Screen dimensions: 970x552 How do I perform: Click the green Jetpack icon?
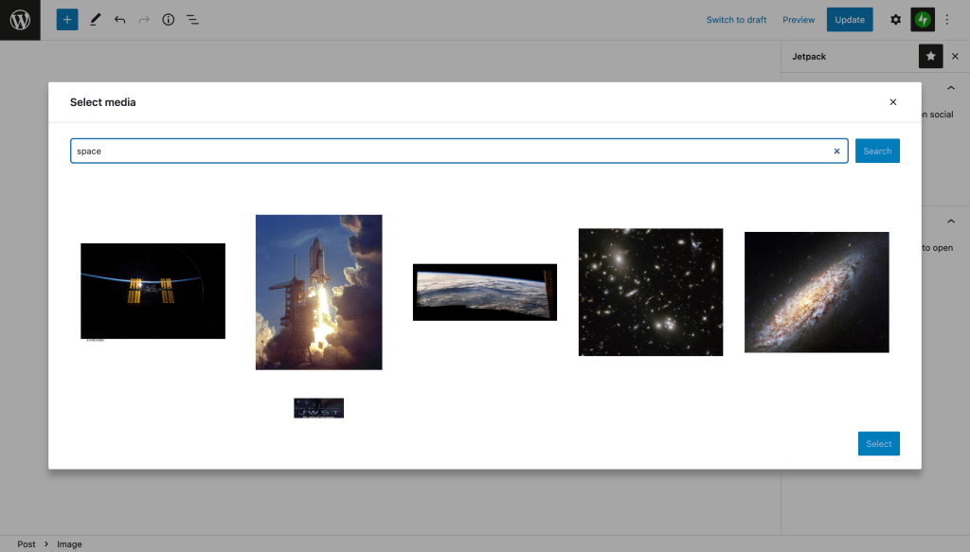tap(923, 20)
